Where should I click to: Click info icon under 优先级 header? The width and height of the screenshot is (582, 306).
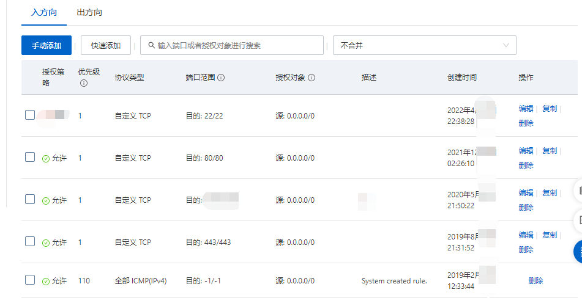click(83, 84)
